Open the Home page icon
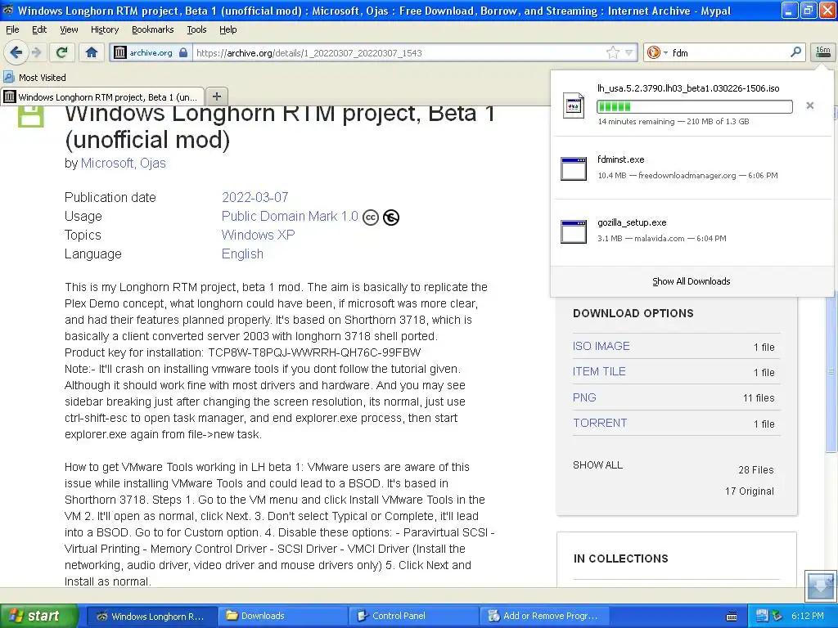 point(92,52)
